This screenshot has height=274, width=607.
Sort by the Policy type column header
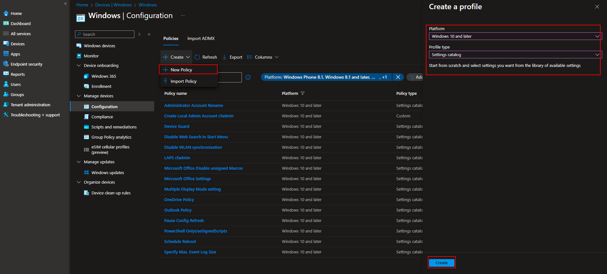coord(406,93)
